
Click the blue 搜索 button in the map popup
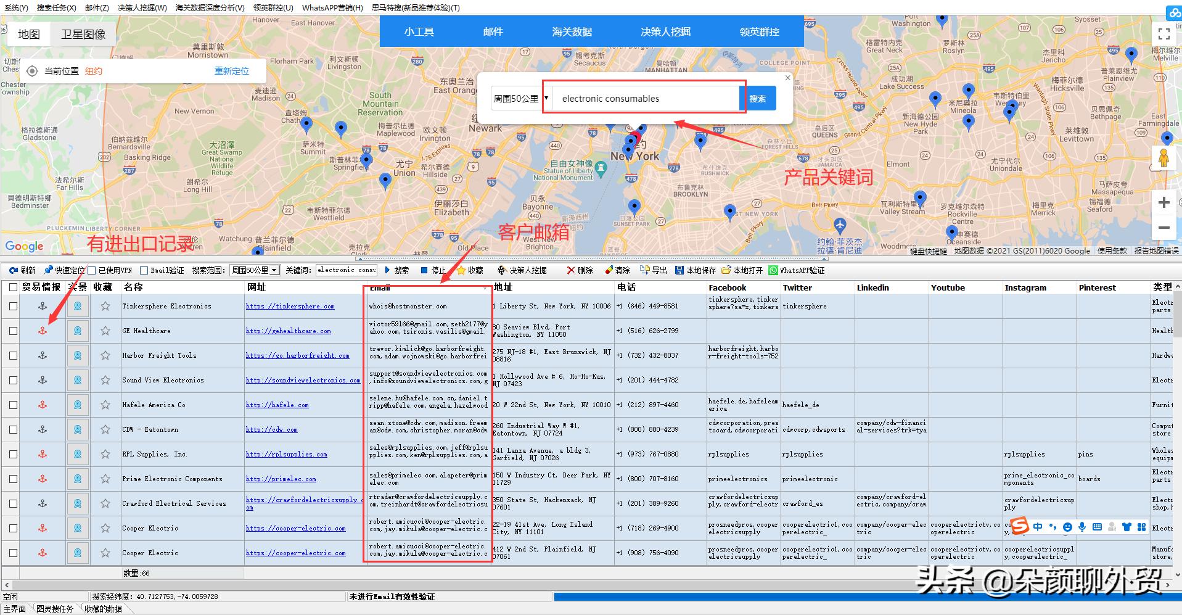758,99
